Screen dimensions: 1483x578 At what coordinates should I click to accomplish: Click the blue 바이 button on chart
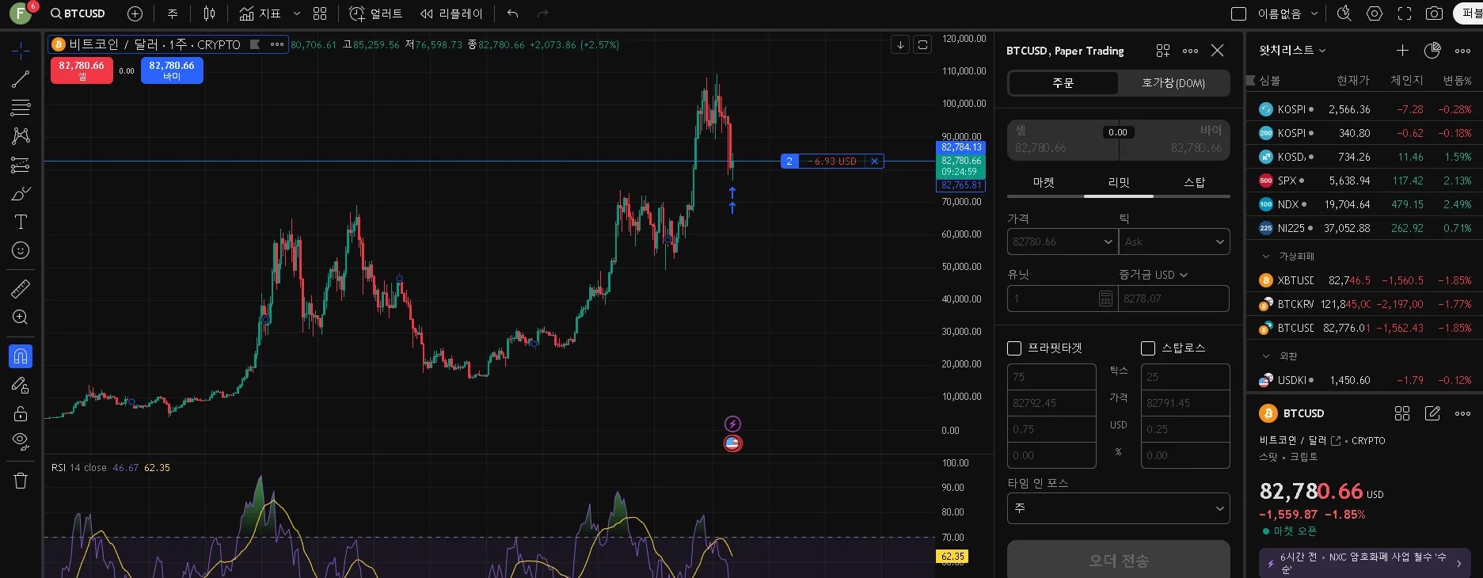point(172,70)
